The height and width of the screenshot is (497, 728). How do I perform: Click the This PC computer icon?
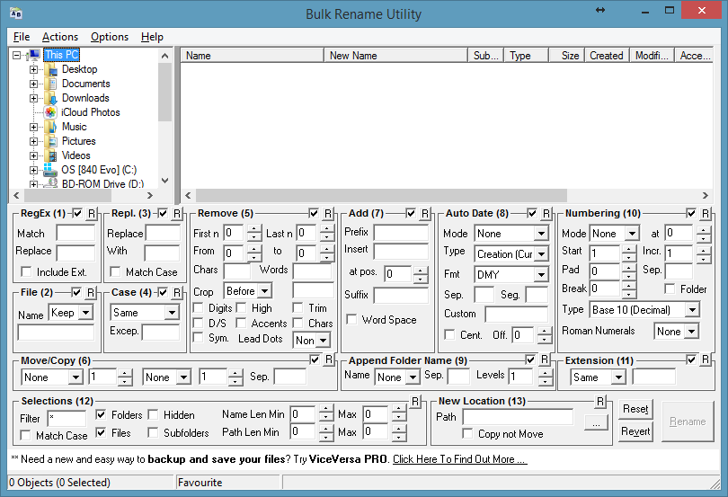[34, 56]
